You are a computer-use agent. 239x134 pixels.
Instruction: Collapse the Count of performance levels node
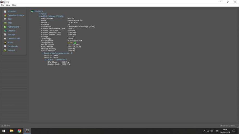tap(42, 53)
